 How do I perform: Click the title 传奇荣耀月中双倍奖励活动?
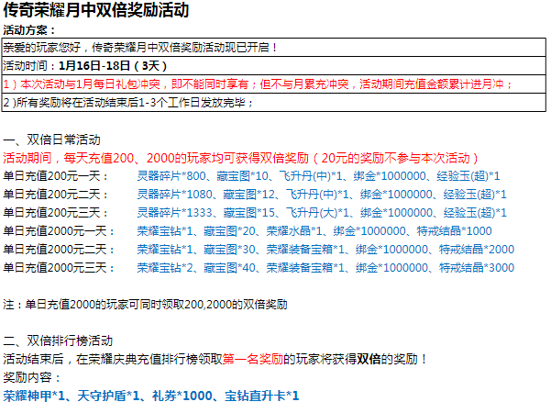[97, 12]
